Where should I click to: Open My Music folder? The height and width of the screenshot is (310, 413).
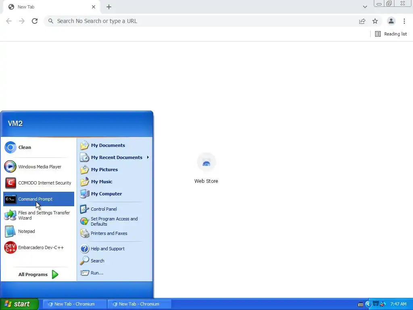(115, 182)
